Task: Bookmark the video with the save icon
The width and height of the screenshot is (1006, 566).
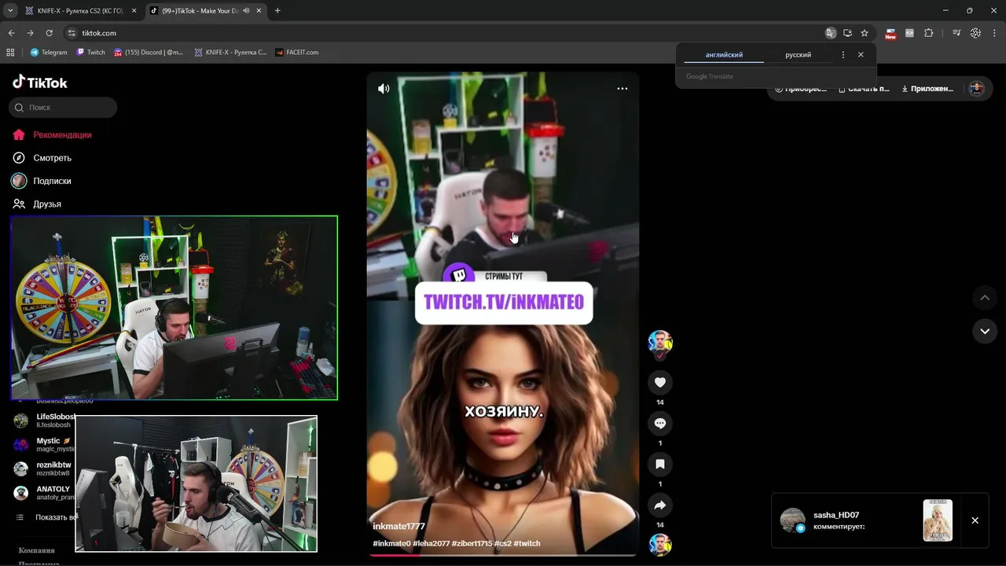Action: coord(660,465)
